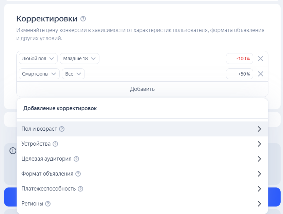Open the Все OS dropdown

[73, 74]
